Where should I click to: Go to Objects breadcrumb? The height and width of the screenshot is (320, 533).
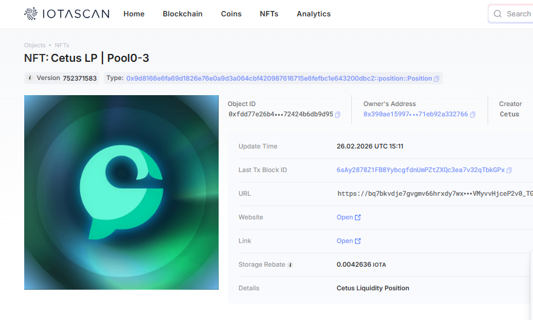tap(35, 45)
